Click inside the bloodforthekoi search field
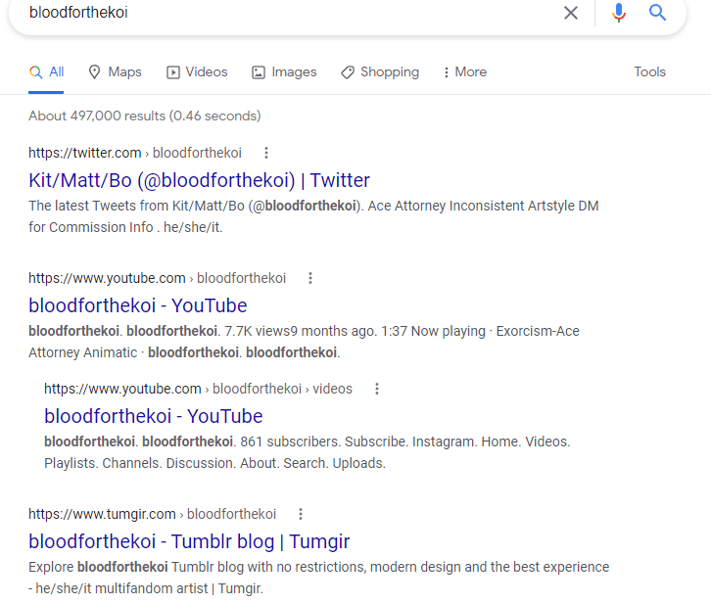Screen dimensions: 711x604 (x=290, y=13)
